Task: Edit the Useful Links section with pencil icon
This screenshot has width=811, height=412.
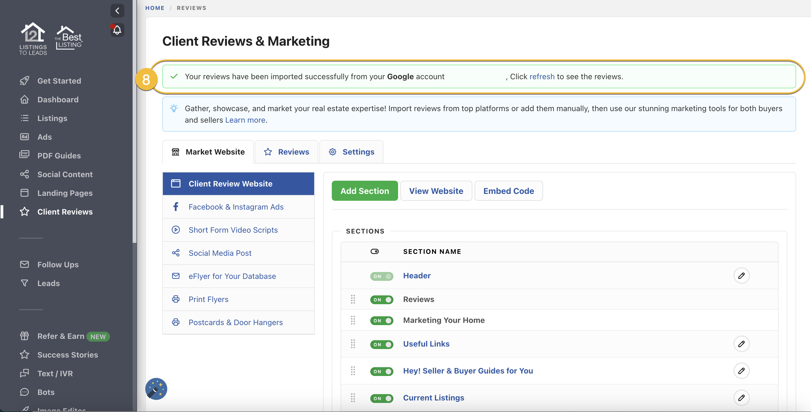Action: tap(742, 344)
